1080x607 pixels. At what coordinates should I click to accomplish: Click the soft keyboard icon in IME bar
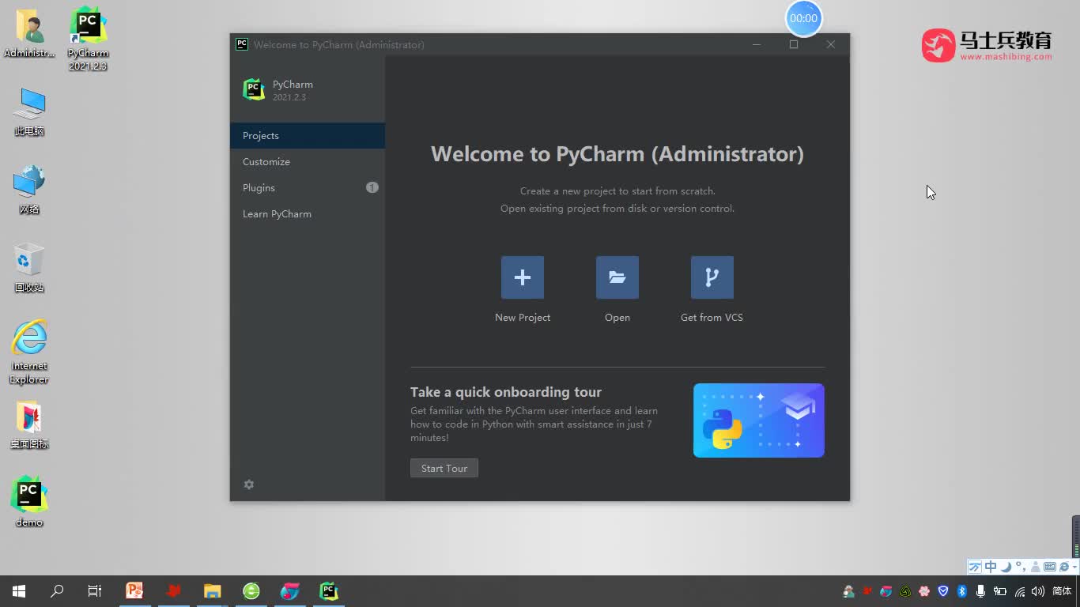[x=1050, y=567]
